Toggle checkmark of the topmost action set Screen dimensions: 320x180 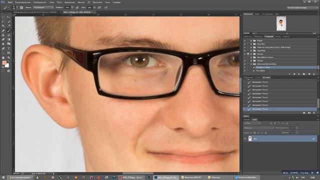coord(245,40)
